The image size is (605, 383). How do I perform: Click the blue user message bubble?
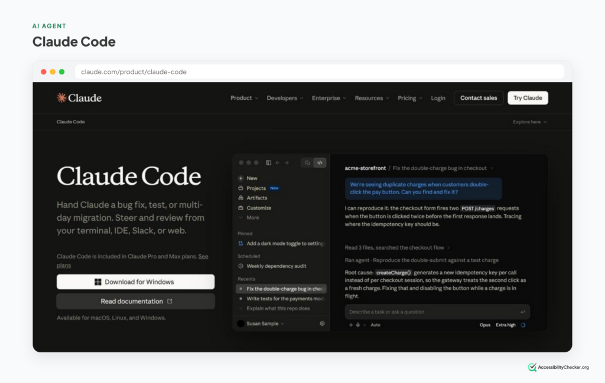pos(423,188)
